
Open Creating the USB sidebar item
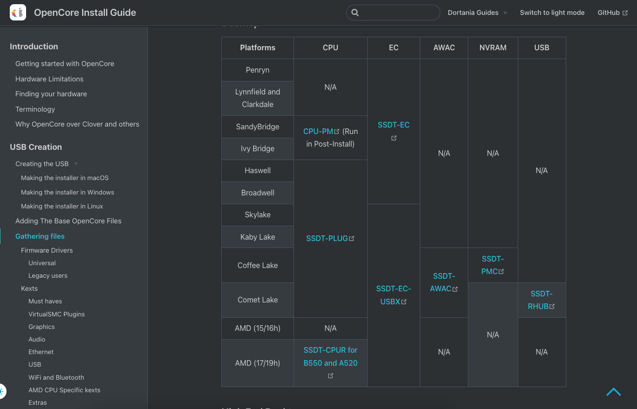[x=42, y=164]
